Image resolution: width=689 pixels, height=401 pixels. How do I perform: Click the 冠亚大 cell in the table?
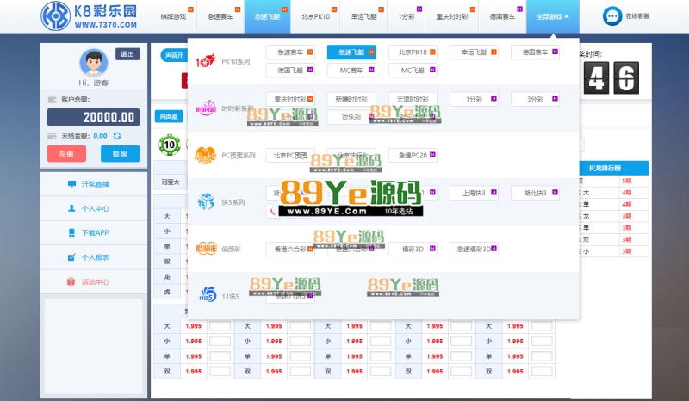(171, 182)
